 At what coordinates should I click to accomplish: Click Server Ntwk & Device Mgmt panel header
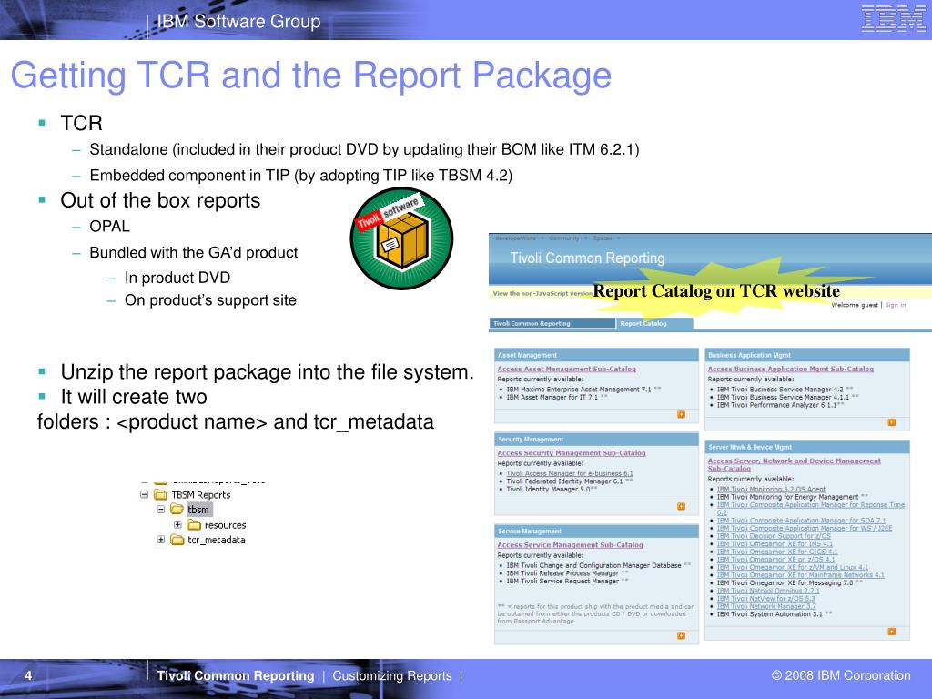[x=807, y=447]
